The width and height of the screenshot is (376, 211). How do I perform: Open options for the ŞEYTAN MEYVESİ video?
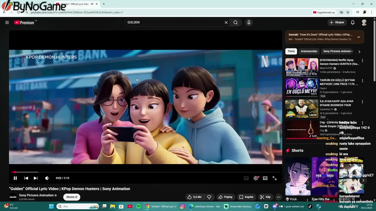[x=362, y=81]
